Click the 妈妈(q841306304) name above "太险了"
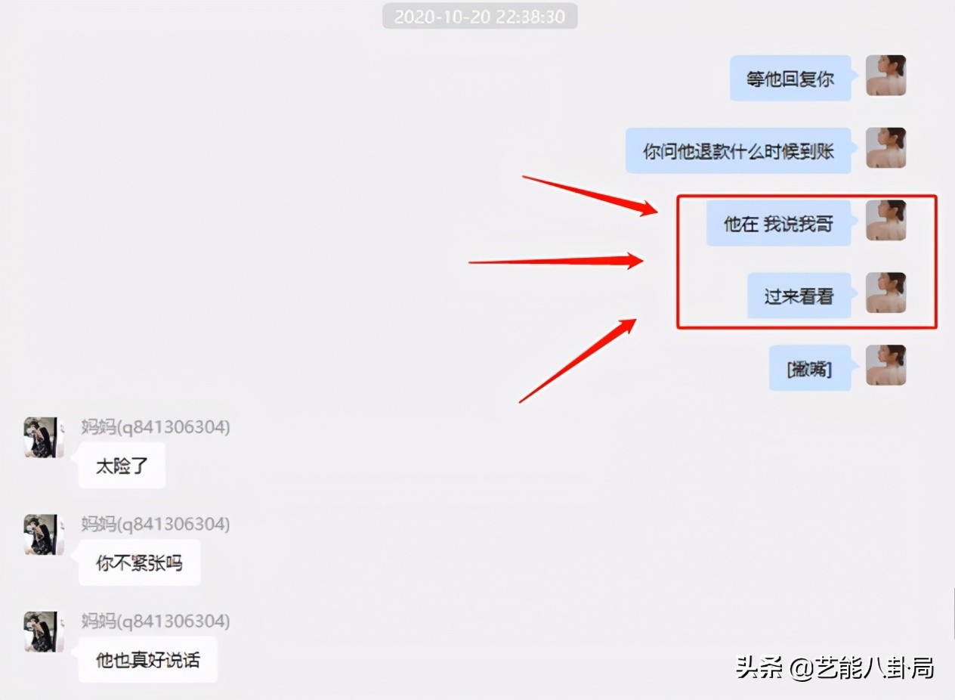 tap(156, 427)
